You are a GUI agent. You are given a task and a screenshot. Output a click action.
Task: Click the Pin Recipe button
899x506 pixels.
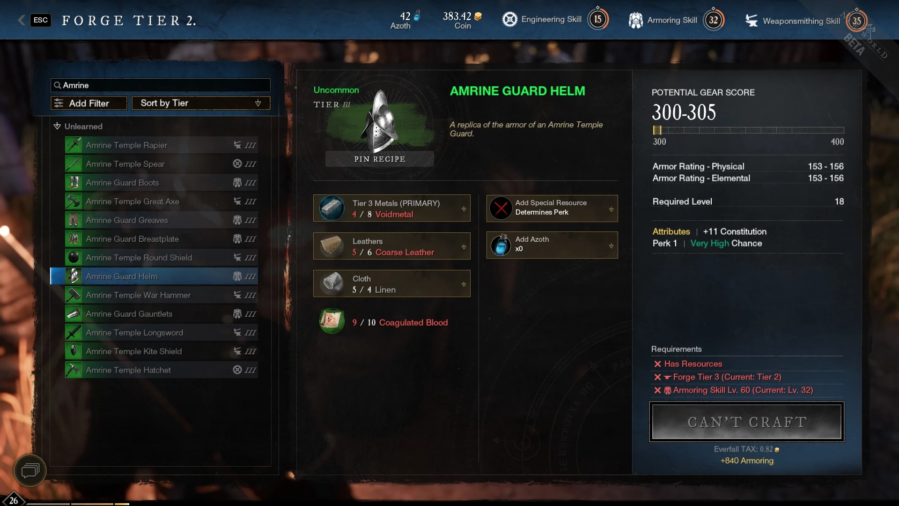pyautogui.click(x=380, y=159)
